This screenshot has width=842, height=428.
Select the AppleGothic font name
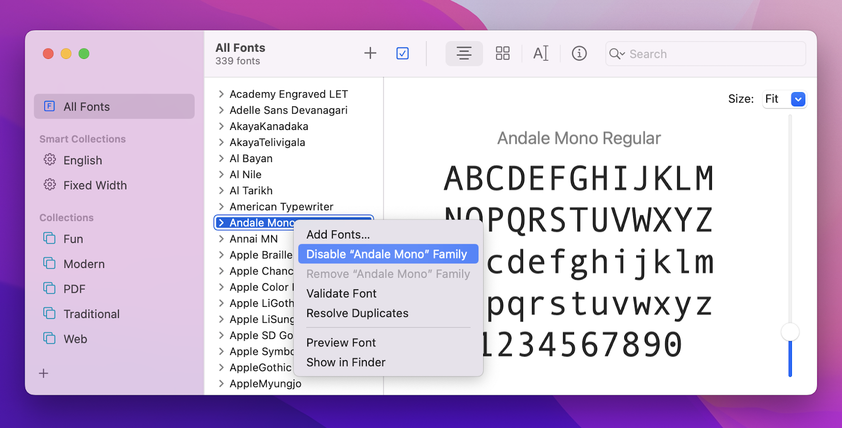pyautogui.click(x=260, y=367)
